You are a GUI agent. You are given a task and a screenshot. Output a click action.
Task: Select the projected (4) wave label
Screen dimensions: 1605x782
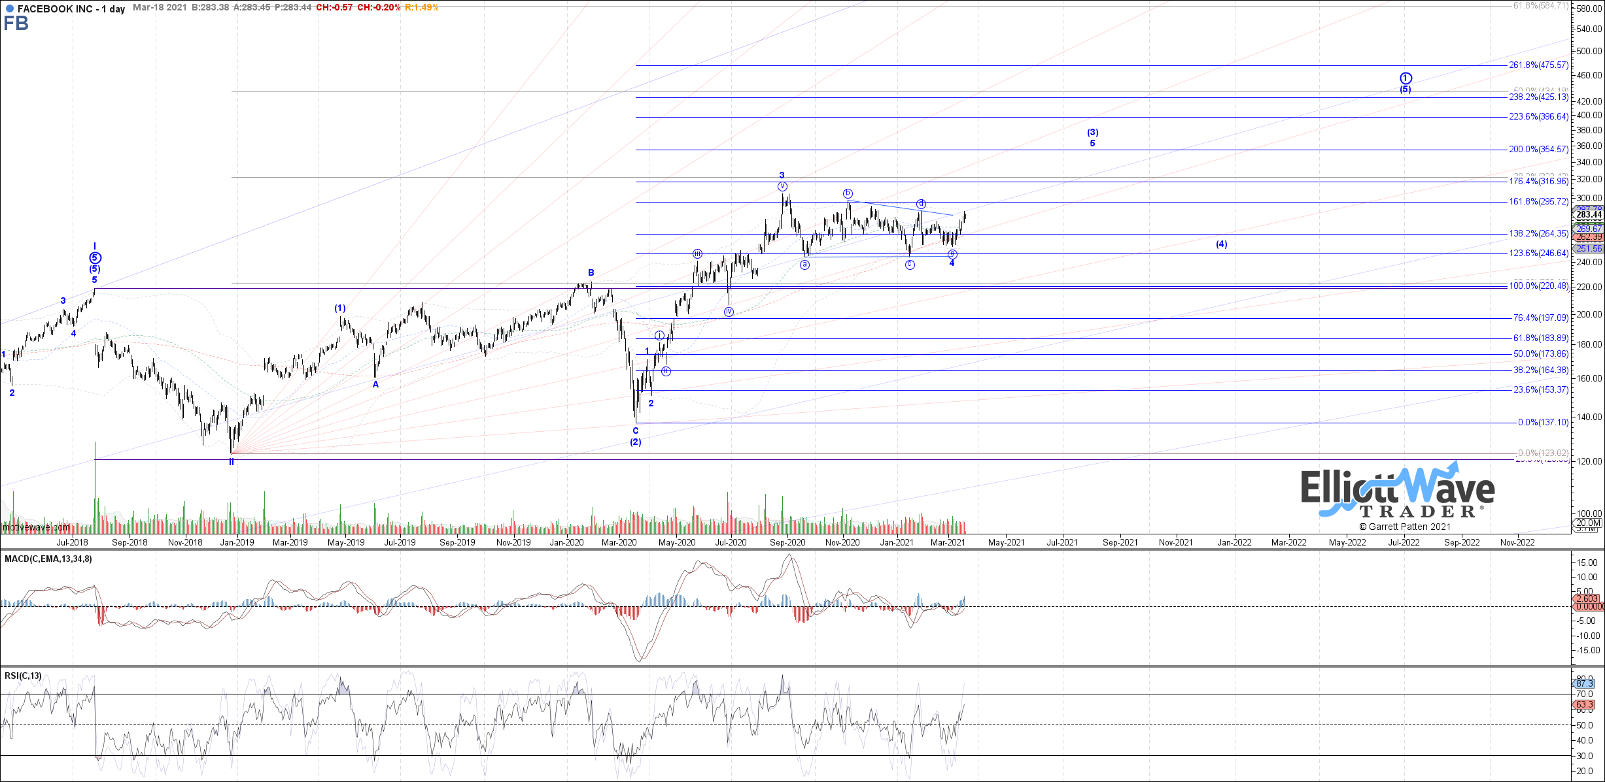tap(1222, 244)
